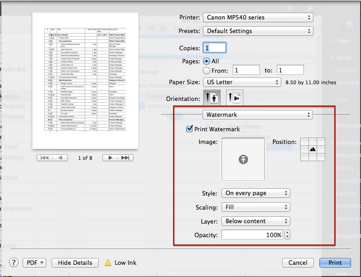361x277 pixels.
Task: Open the Watermark options panel menu
Action: [257, 115]
